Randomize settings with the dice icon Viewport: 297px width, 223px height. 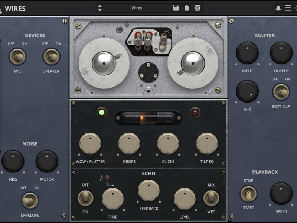pyautogui.click(x=198, y=8)
